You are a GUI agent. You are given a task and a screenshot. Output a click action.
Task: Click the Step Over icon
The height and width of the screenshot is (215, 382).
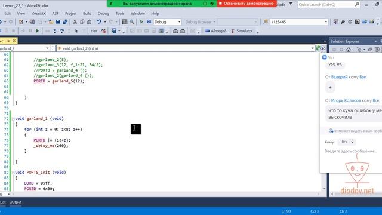(x=62, y=31)
